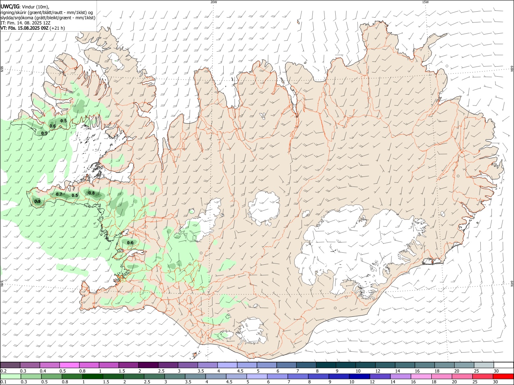Select bright red bottom-row swatch after the 30 mark
514x385 pixels.
(503, 376)
